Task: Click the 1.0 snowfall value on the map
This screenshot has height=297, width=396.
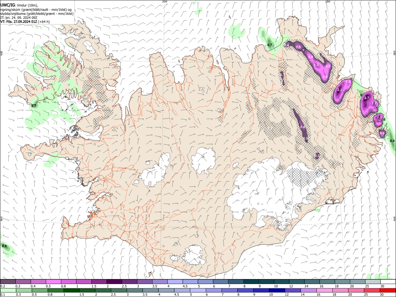Action: pyautogui.click(x=348, y=82)
